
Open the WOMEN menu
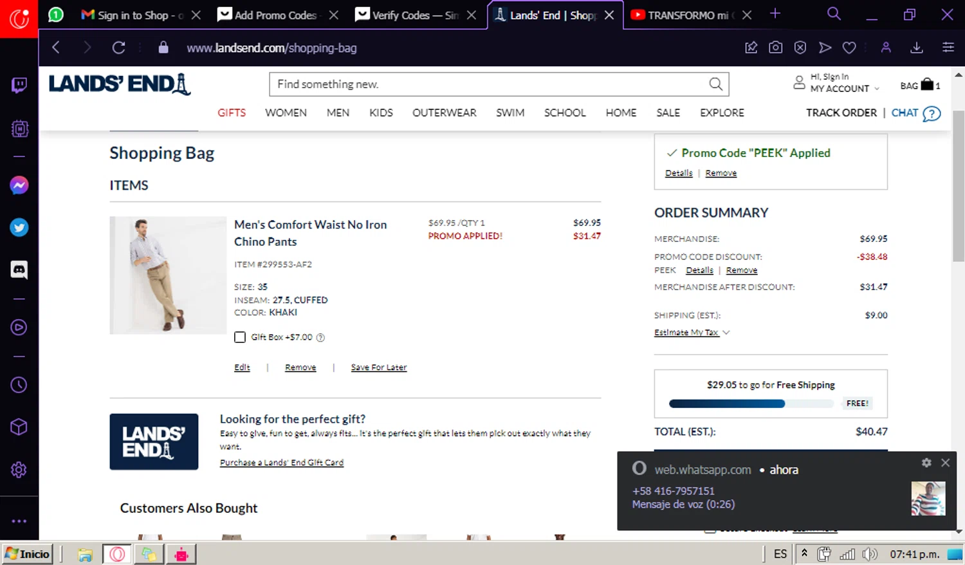(286, 113)
